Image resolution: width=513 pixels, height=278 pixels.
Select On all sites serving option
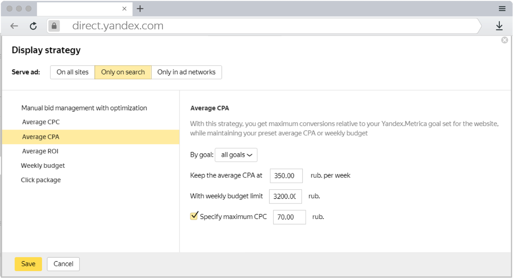click(x=73, y=72)
